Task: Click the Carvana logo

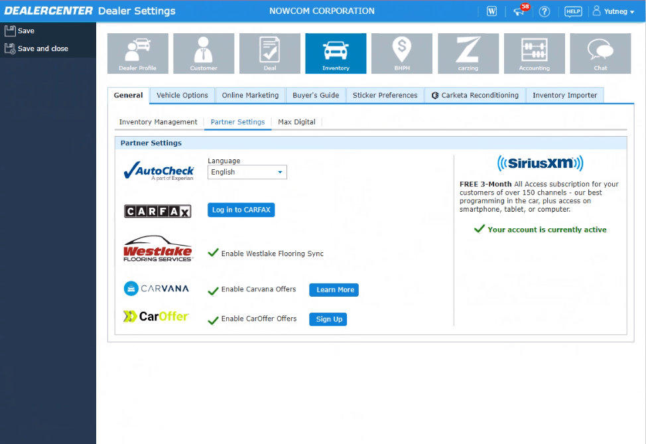Action: 156,288
